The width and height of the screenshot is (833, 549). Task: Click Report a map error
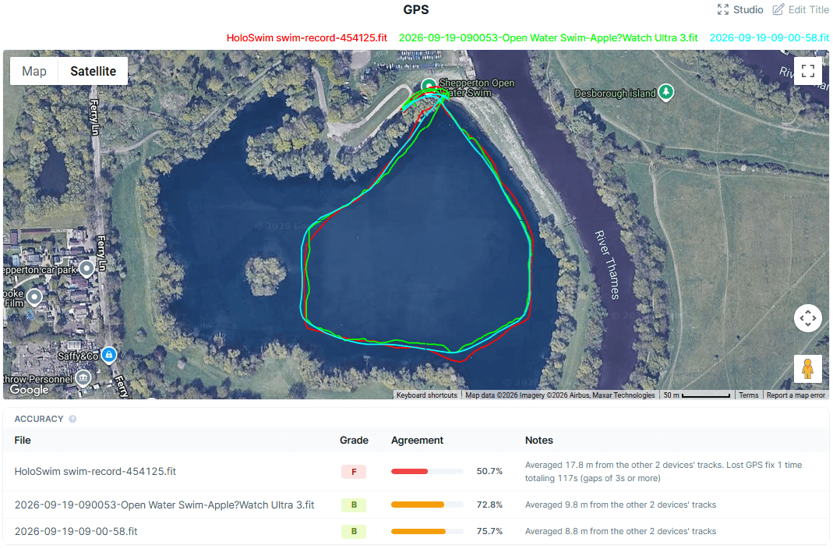(796, 395)
